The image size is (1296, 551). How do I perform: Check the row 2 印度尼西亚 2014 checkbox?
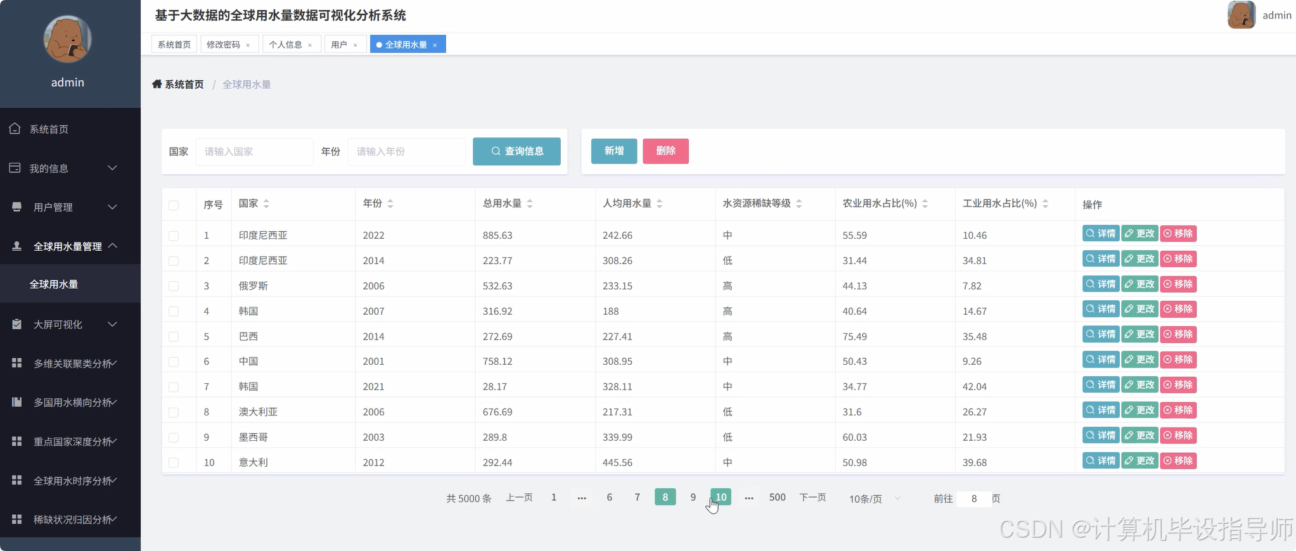tap(174, 261)
